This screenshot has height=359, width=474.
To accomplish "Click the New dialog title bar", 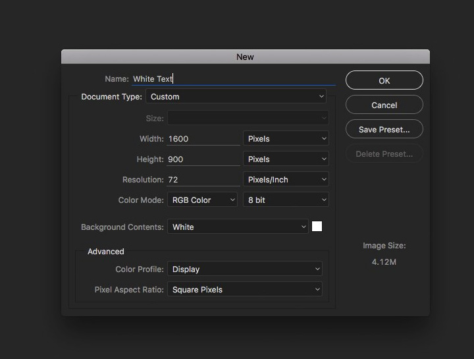I will point(245,57).
